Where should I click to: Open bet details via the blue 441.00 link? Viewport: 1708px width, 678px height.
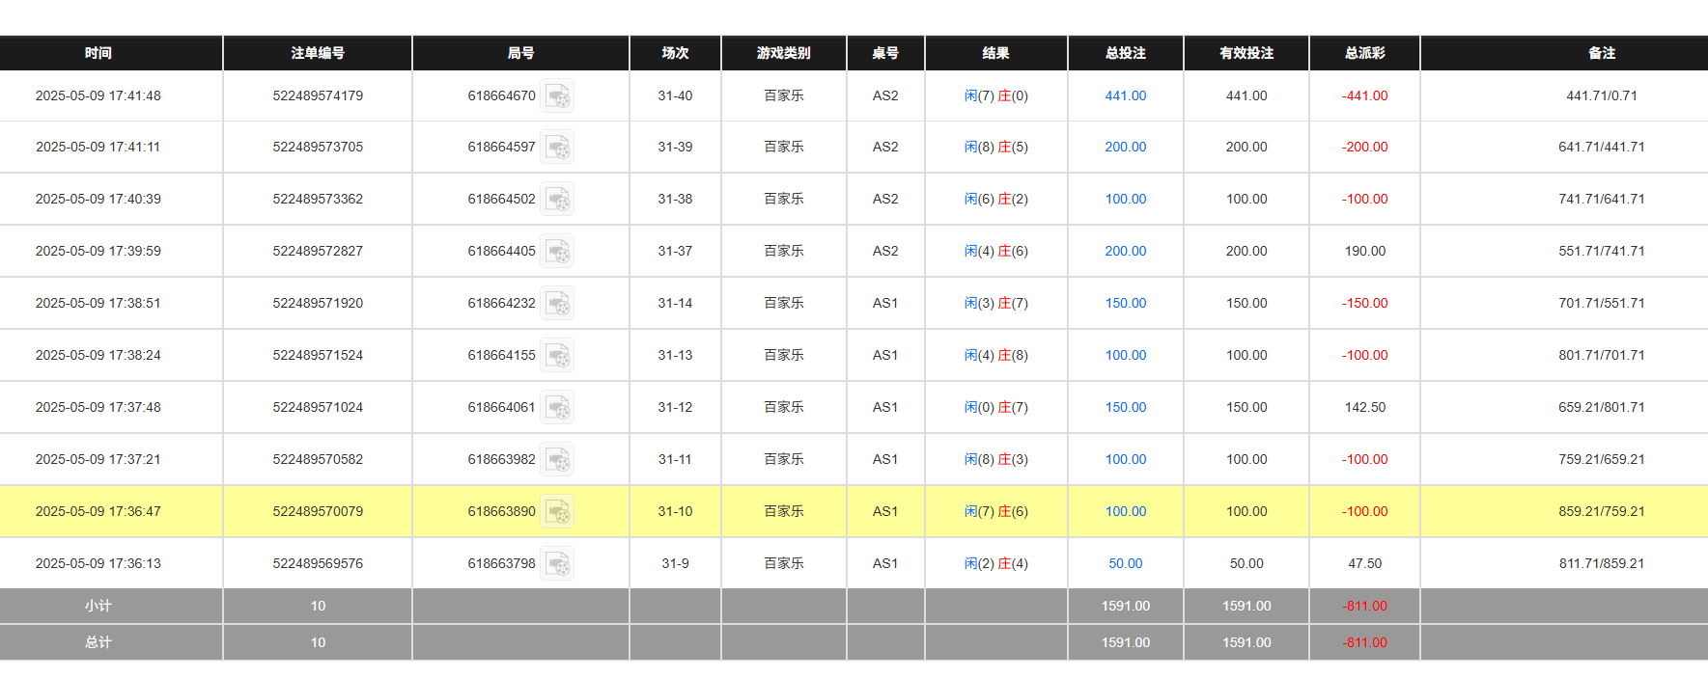click(1124, 95)
